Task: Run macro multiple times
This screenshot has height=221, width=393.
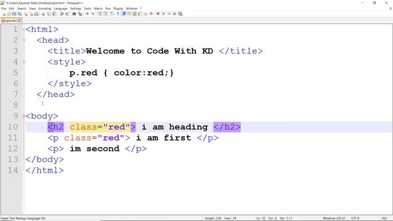Action: click(x=174, y=14)
